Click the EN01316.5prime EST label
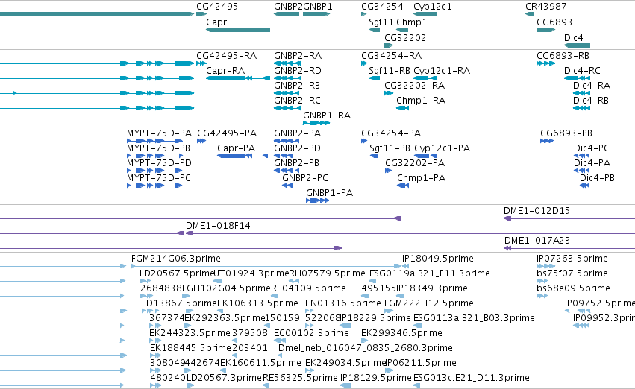This screenshot has width=635, height=389. pos(343,304)
